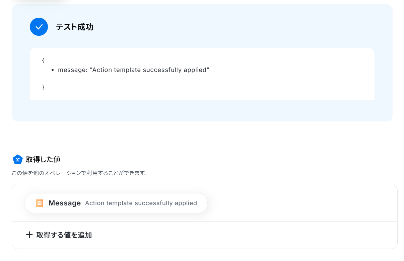Screen dimensions: 404x261
Task: Click empty area right of the Message pill
Action: [301, 203]
